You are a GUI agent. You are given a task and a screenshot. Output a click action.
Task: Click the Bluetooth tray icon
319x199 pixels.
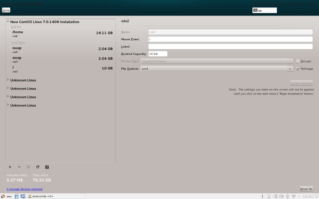pos(287,196)
